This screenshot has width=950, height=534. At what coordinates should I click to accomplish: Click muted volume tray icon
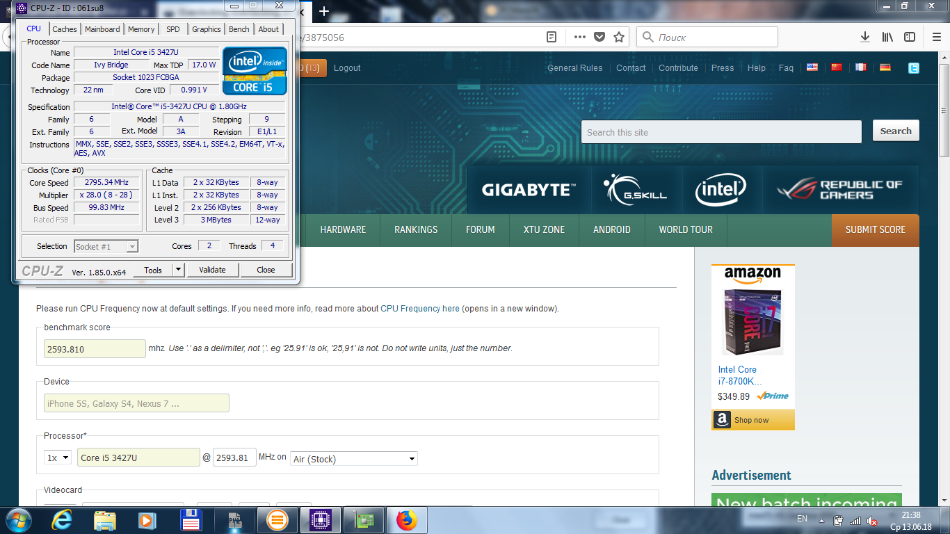tap(872, 520)
